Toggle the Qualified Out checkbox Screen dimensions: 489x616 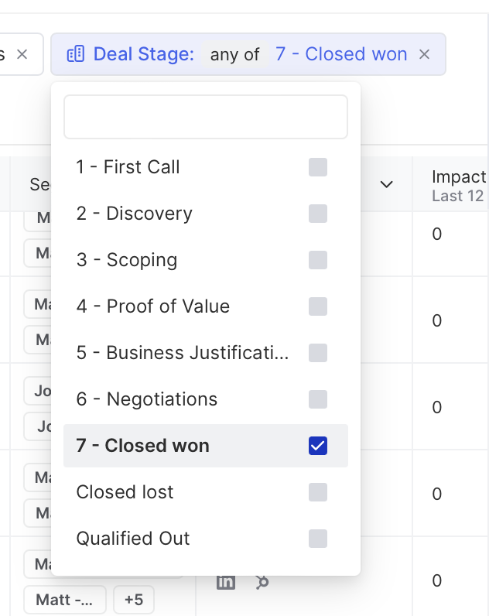(318, 539)
